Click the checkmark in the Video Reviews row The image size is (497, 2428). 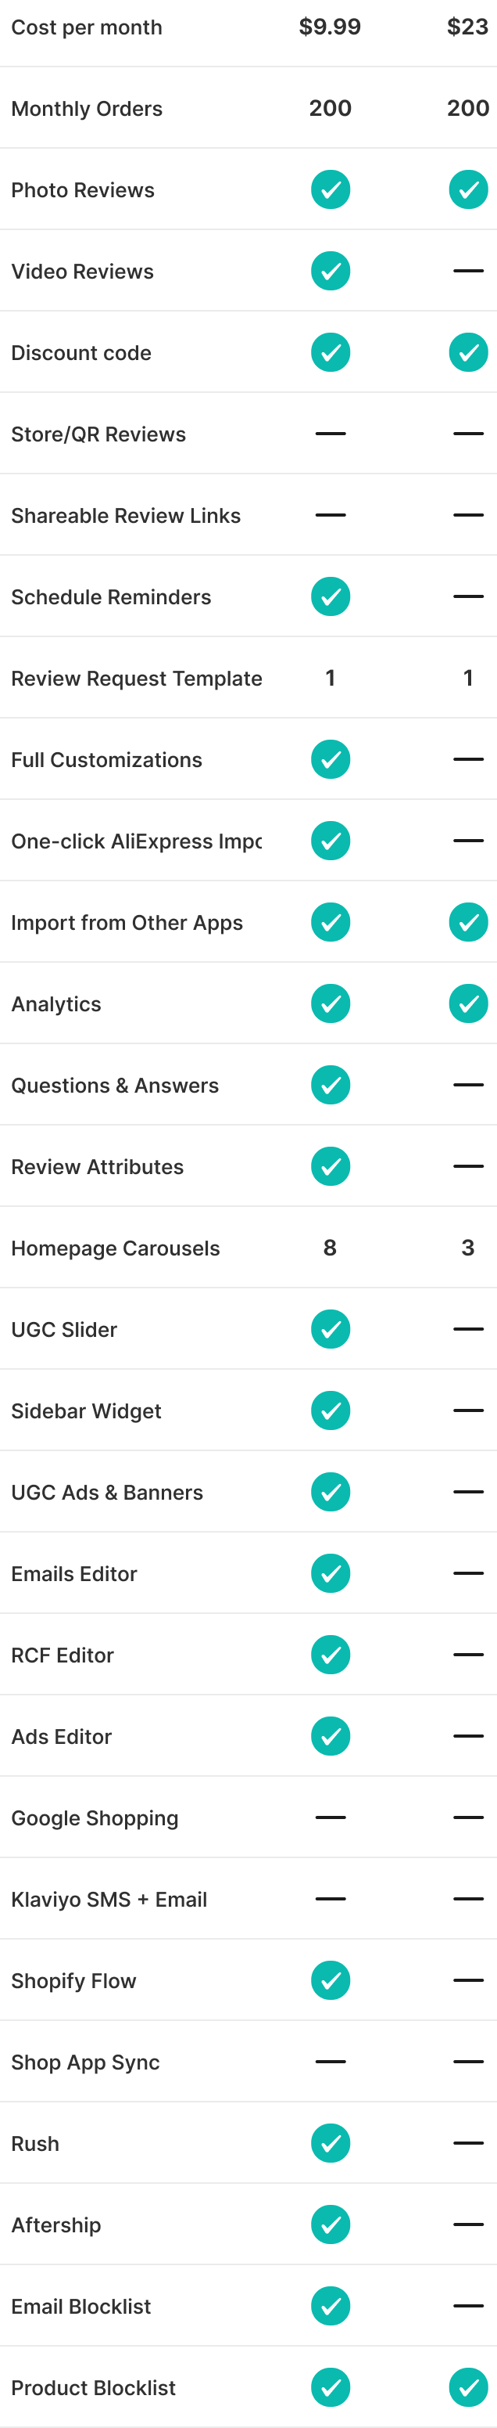click(x=331, y=272)
